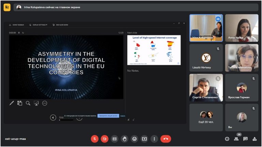Raise your hand

(x=125, y=139)
